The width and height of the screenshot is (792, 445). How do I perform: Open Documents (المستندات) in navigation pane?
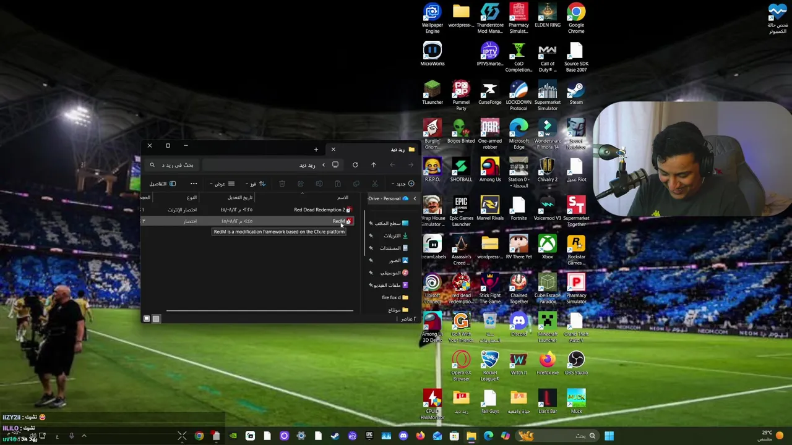tap(390, 248)
